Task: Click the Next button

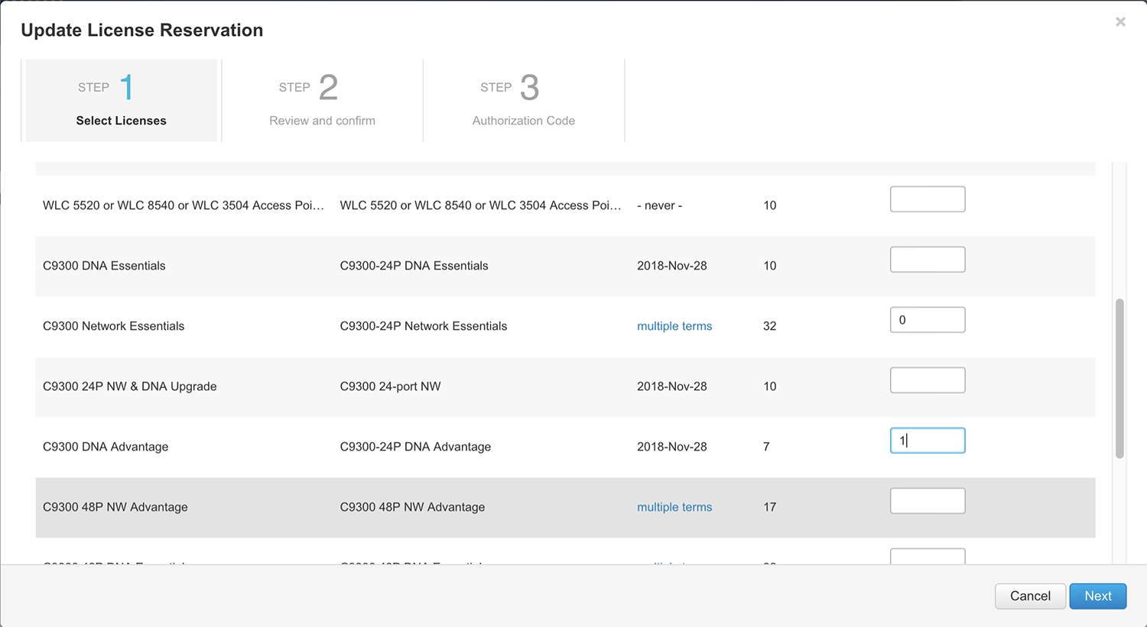Action: (1098, 596)
